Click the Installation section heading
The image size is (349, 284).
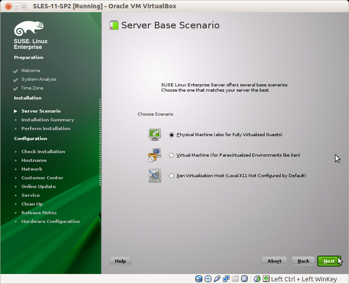(27, 98)
